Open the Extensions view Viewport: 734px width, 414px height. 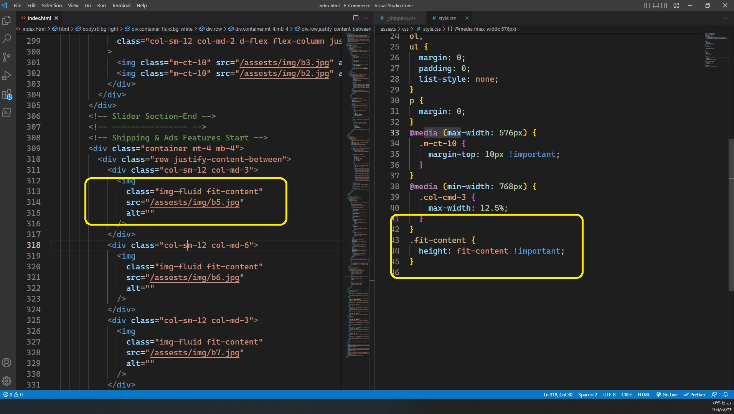[x=7, y=94]
